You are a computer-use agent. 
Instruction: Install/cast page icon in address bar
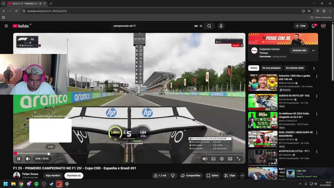(303, 11)
